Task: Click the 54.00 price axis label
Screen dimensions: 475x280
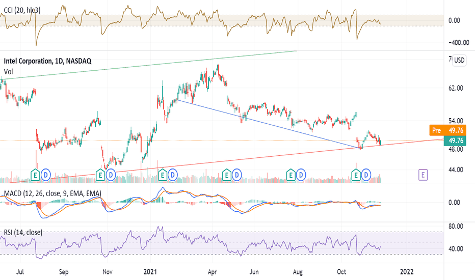Action: tap(456, 121)
